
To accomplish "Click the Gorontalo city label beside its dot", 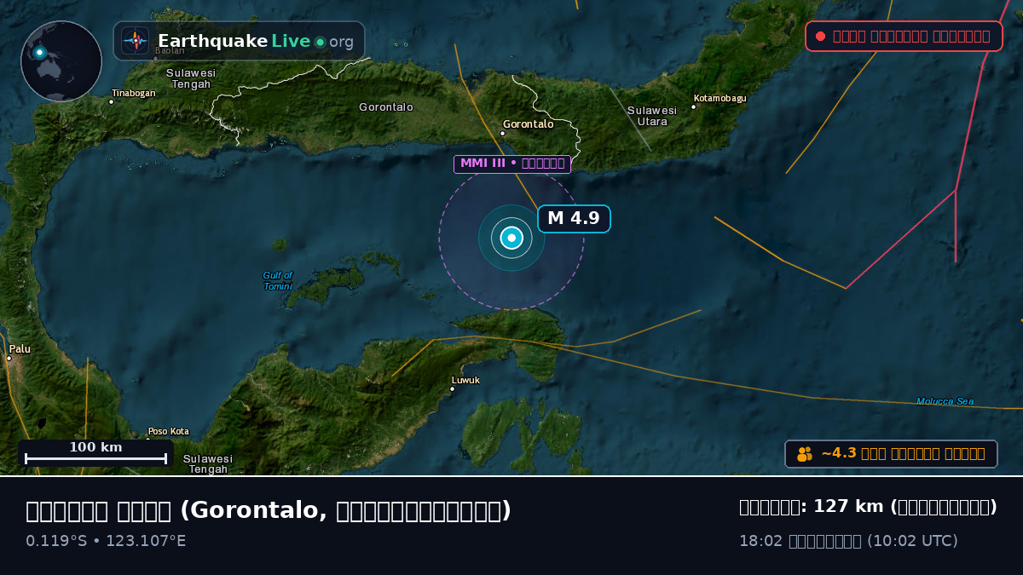I will coord(528,124).
